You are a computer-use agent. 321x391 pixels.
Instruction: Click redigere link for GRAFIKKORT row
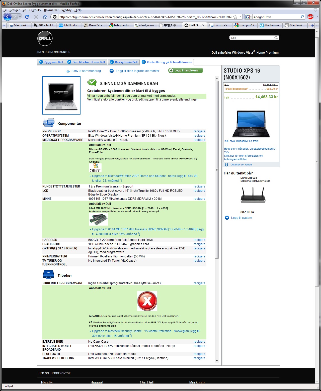pyautogui.click(x=199, y=244)
